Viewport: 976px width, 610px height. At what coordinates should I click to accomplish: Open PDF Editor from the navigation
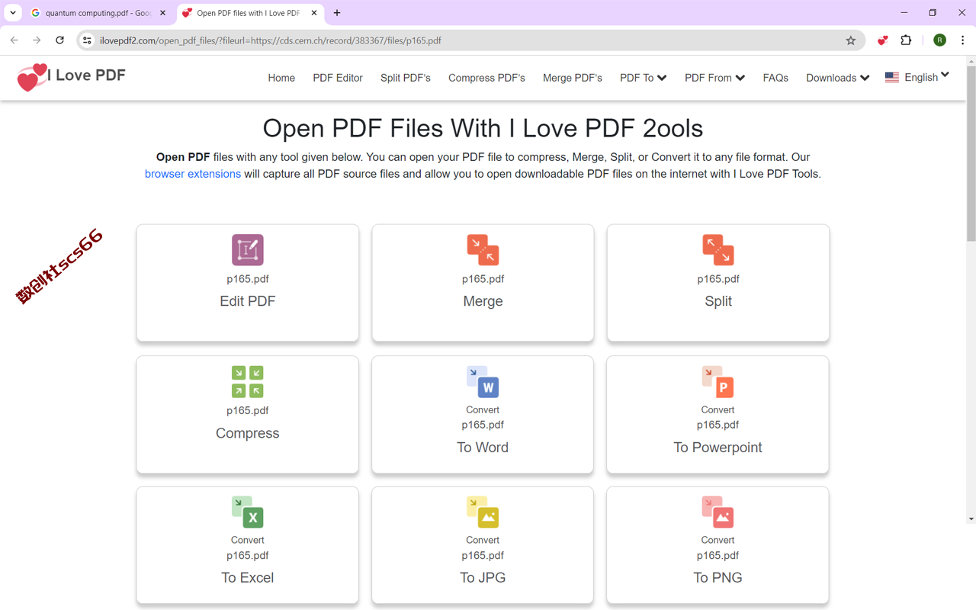pos(338,78)
